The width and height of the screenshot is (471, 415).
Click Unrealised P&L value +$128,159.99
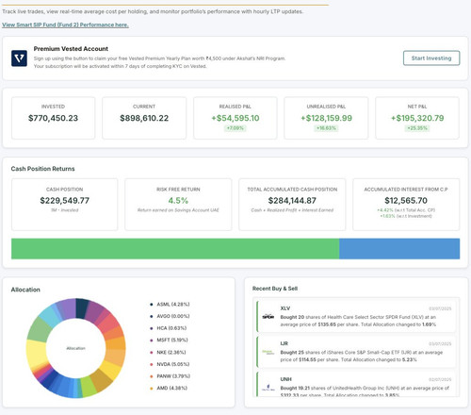326,118
